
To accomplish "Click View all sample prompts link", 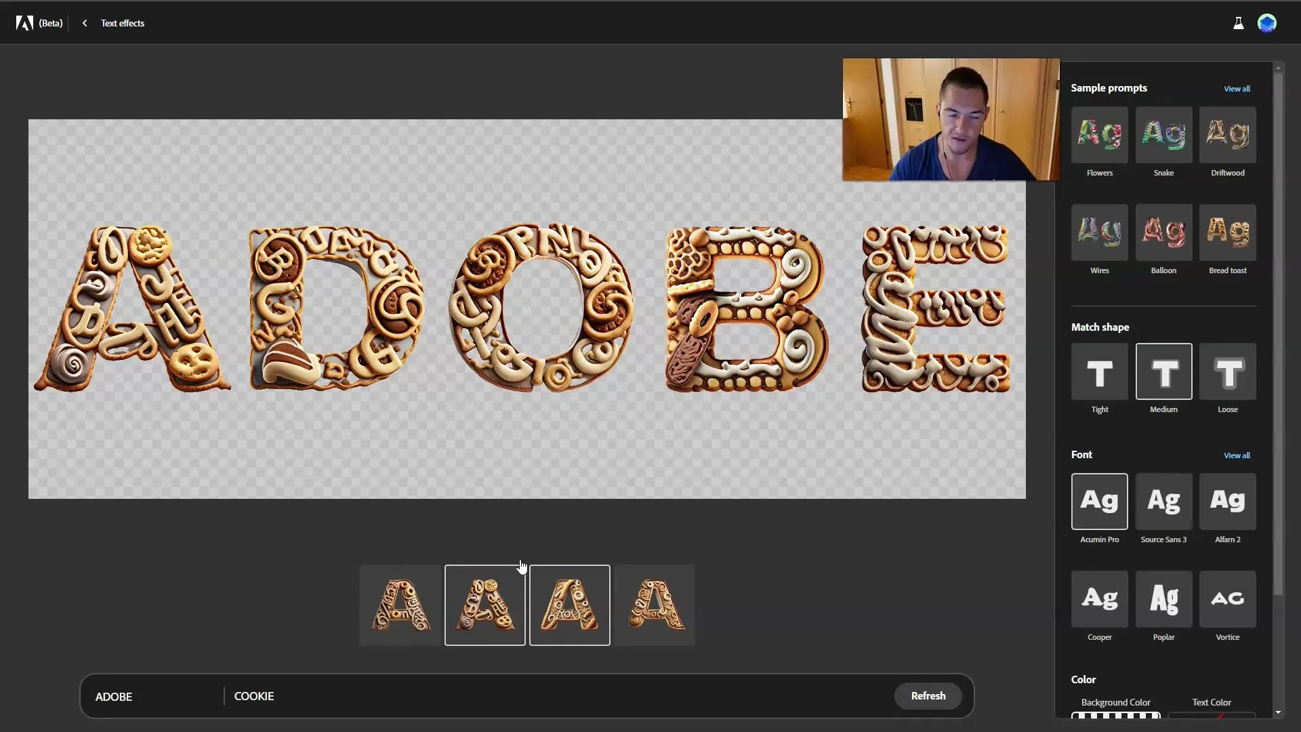I will pos(1237,89).
